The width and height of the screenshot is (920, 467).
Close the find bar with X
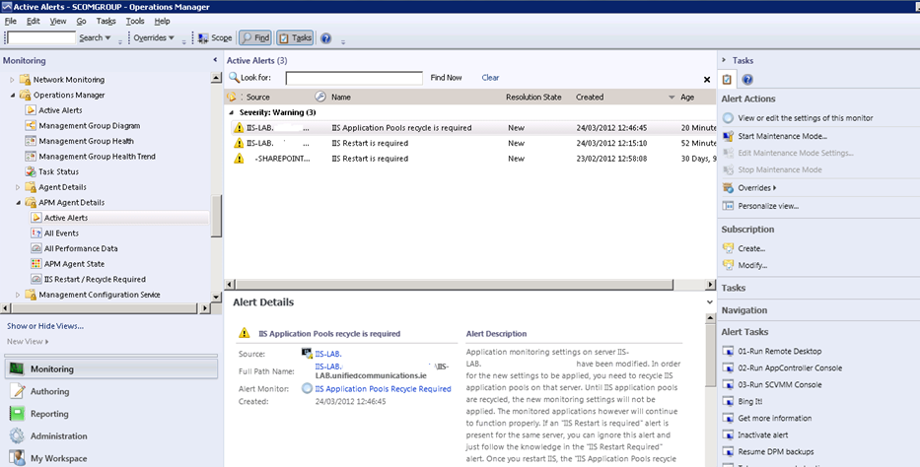[706, 80]
